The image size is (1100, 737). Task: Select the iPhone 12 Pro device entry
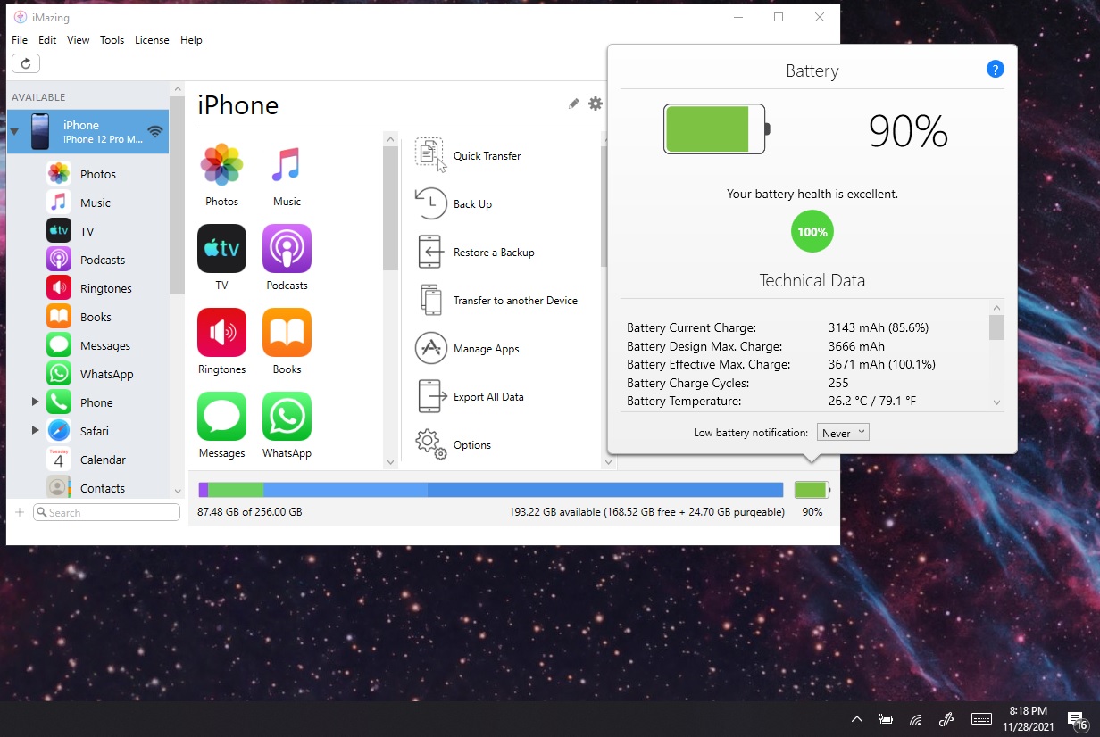[87, 132]
